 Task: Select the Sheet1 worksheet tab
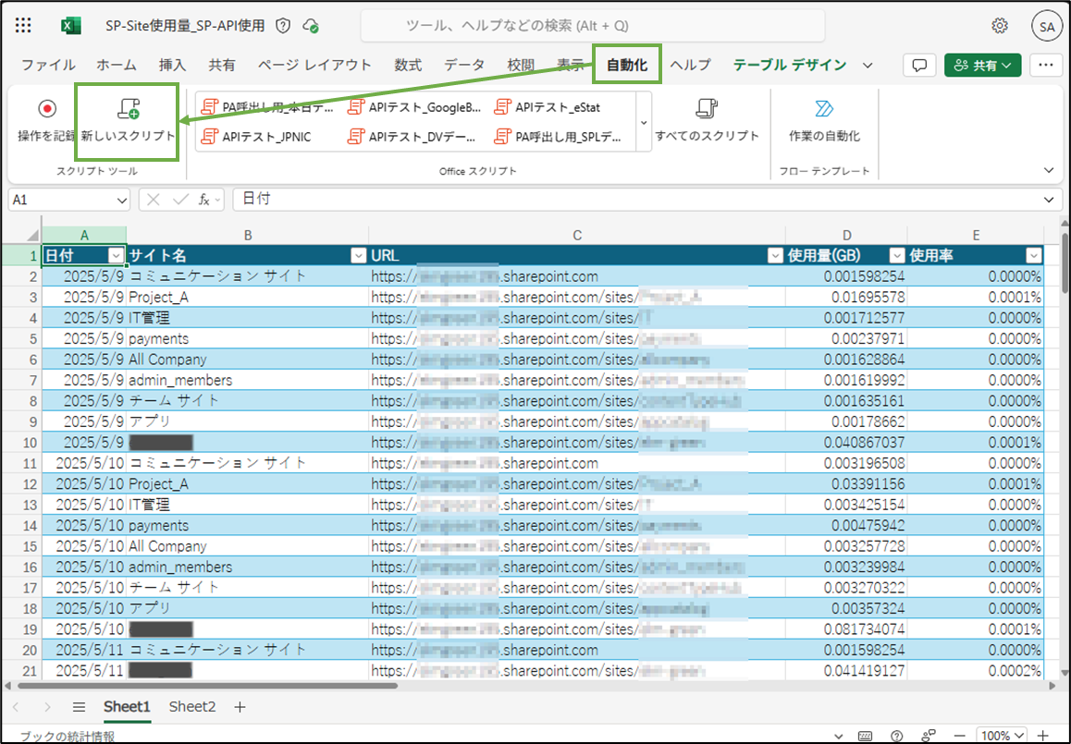pos(127,707)
